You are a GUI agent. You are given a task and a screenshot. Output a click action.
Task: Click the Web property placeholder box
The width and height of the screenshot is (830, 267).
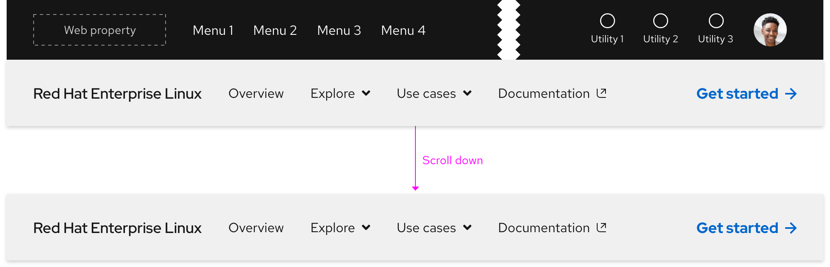[x=99, y=30]
